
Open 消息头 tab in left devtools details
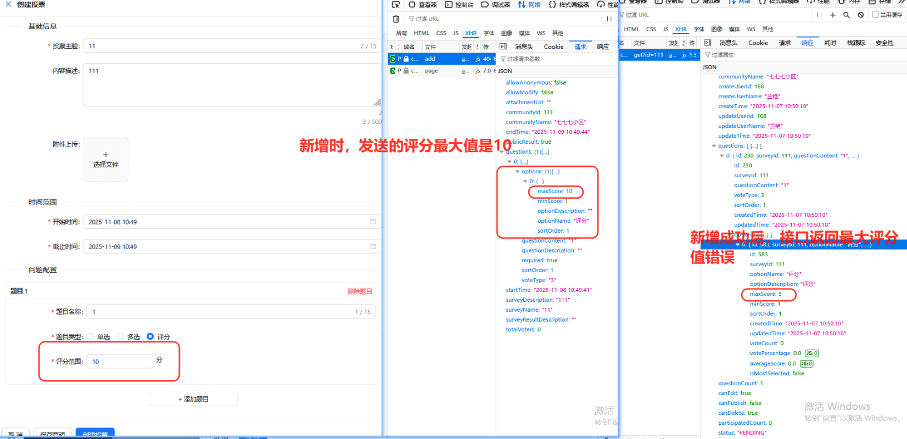(524, 47)
